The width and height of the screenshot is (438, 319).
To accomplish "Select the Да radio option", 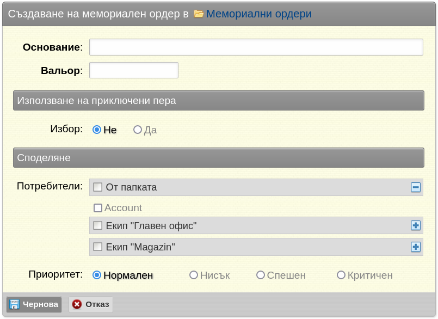I will pyautogui.click(x=137, y=130).
